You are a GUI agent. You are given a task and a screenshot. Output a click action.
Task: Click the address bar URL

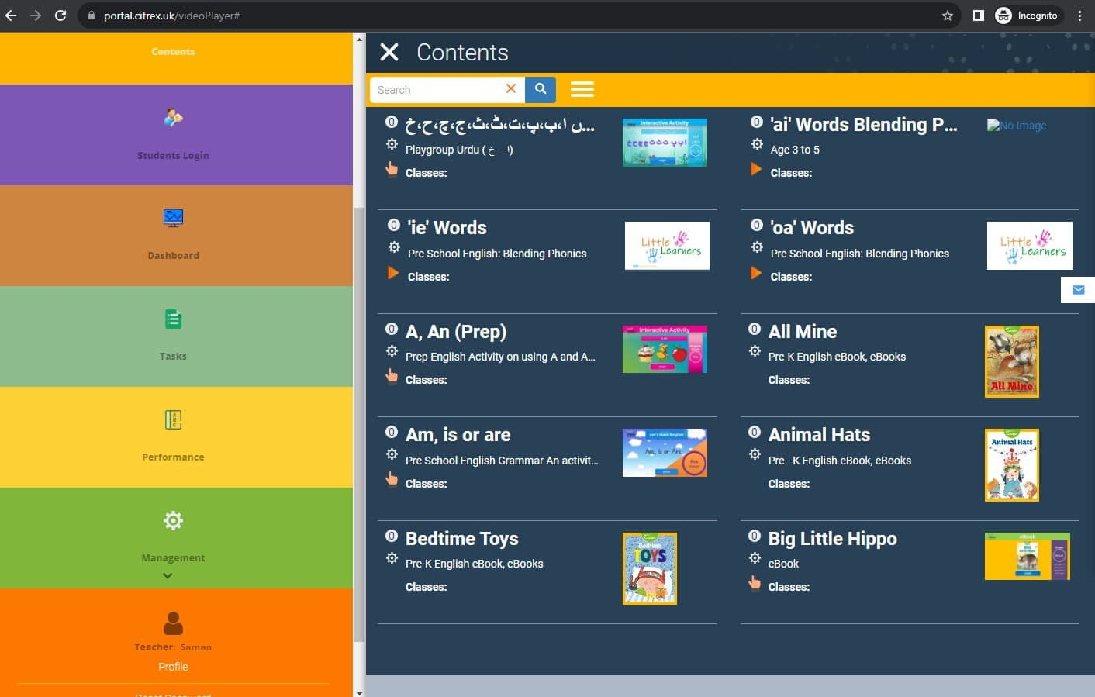point(171,16)
